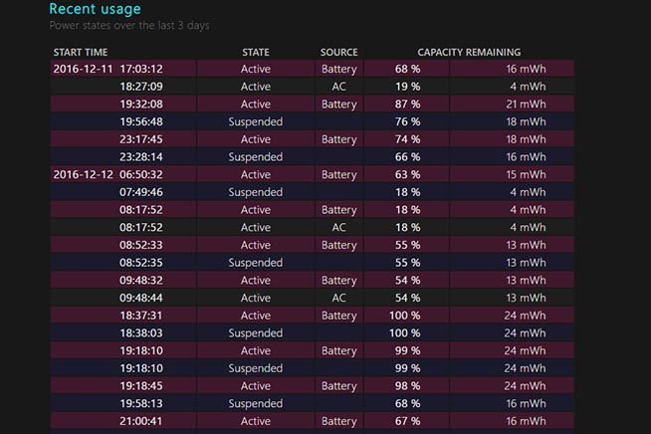Click the 19 % capacity value
Viewport: 651px width, 434px height.
pyautogui.click(x=407, y=87)
